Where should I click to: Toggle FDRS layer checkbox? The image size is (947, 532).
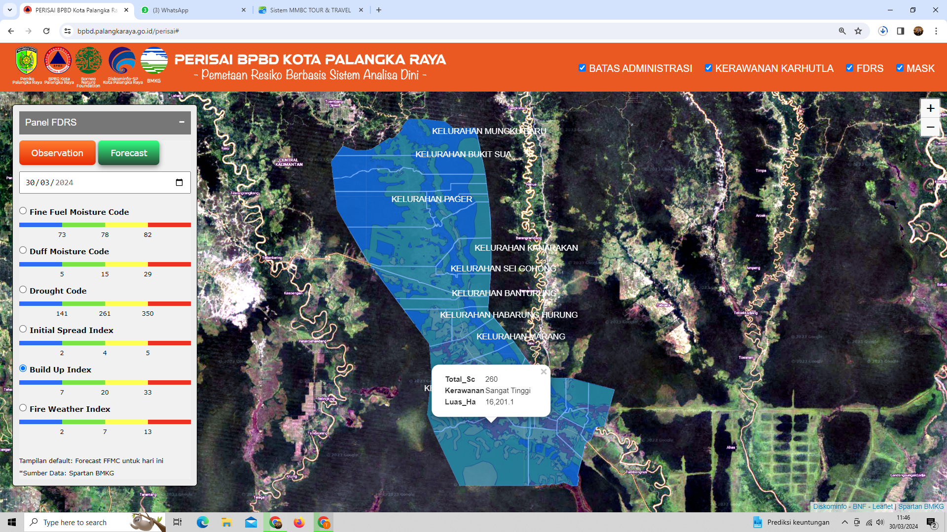click(850, 68)
